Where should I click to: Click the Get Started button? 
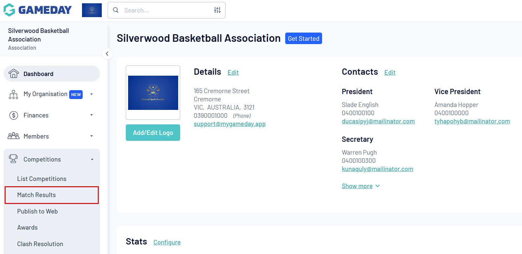click(304, 38)
